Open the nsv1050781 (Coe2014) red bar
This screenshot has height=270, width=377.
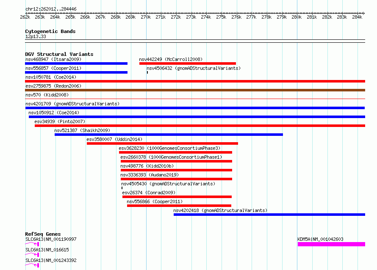pyautogui.click(x=195, y=81)
